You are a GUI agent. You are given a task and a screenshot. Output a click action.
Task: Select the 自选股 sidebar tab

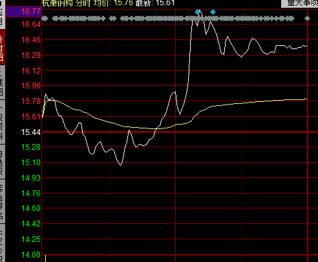click(x=3, y=162)
